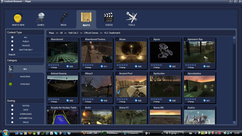This screenshot has height=136, width=242.
Task: Click the Apocalyptica download icon
Action: [205, 100]
